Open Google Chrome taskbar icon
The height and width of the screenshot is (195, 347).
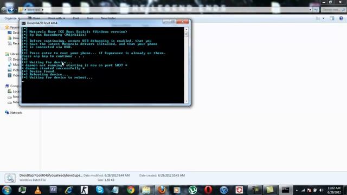click(131, 190)
